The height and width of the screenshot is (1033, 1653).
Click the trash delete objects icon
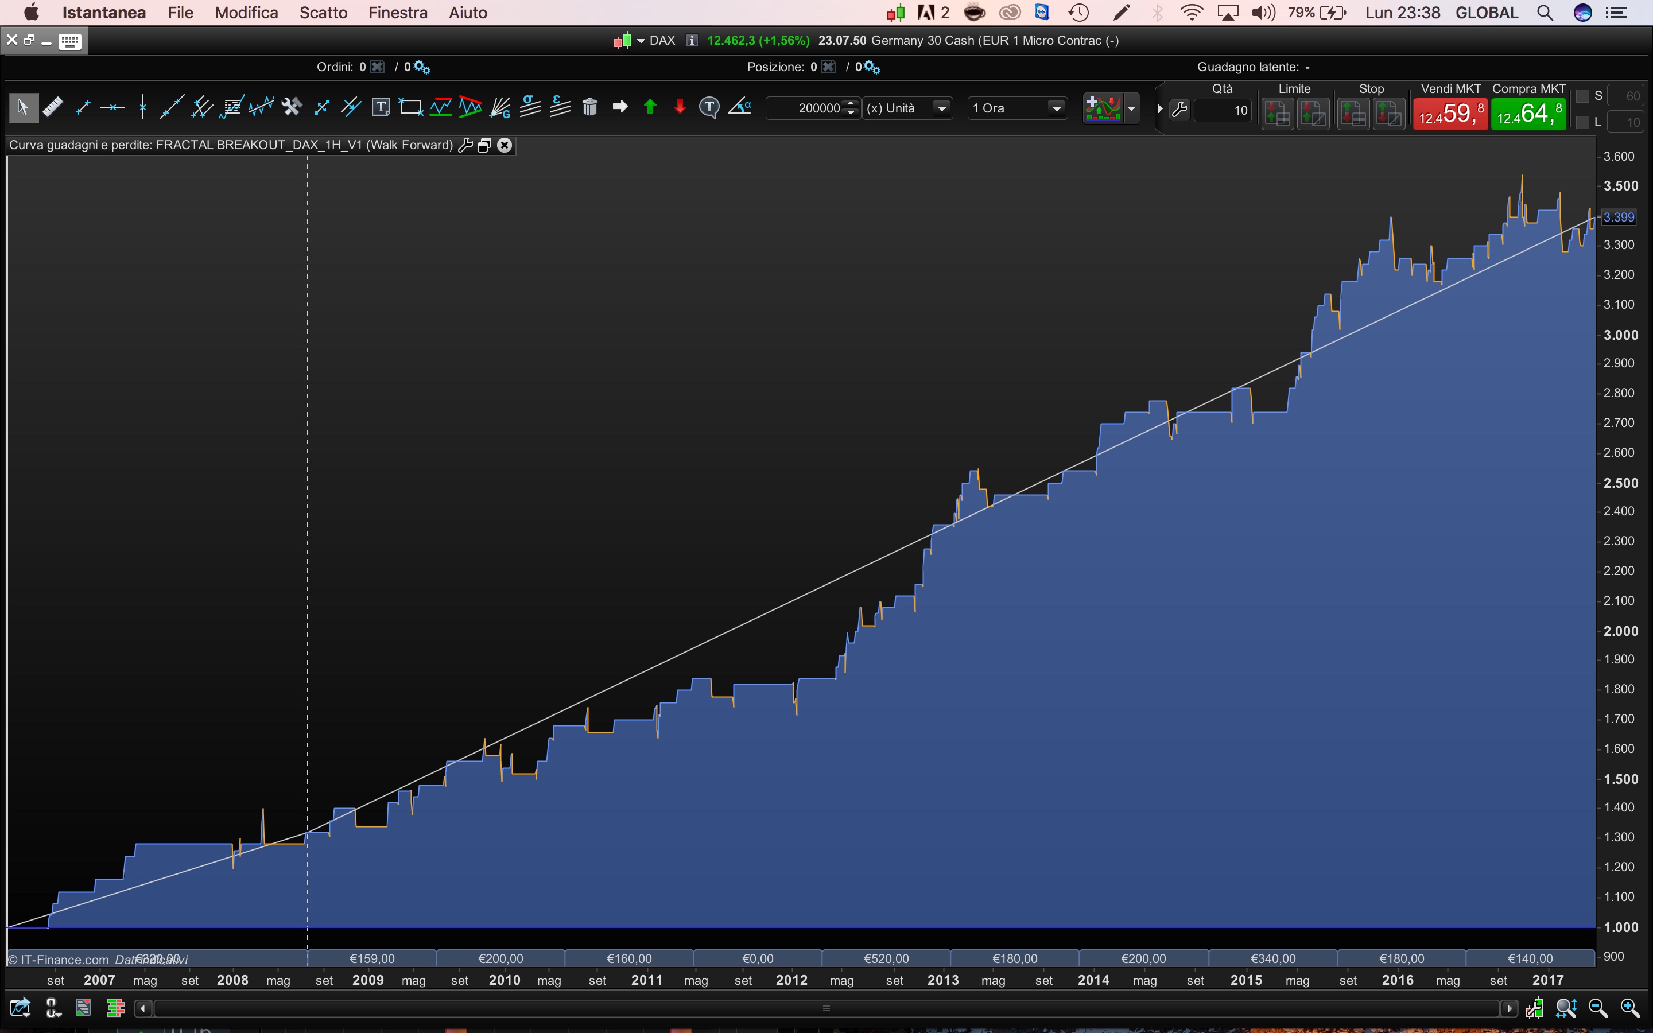[x=589, y=107]
